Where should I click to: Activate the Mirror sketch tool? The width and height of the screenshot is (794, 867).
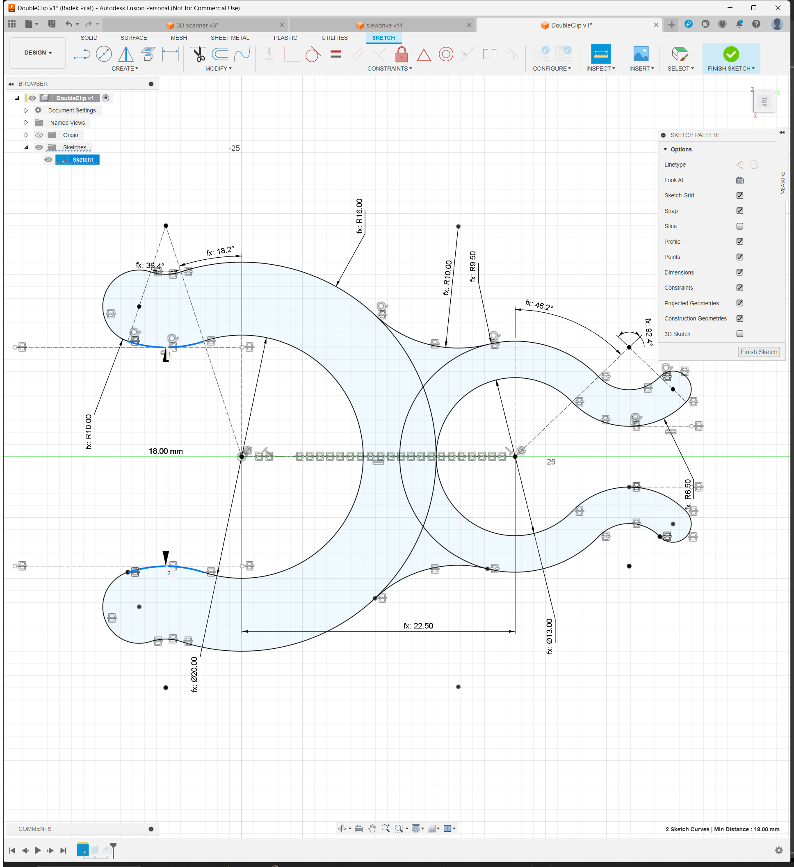[126, 54]
